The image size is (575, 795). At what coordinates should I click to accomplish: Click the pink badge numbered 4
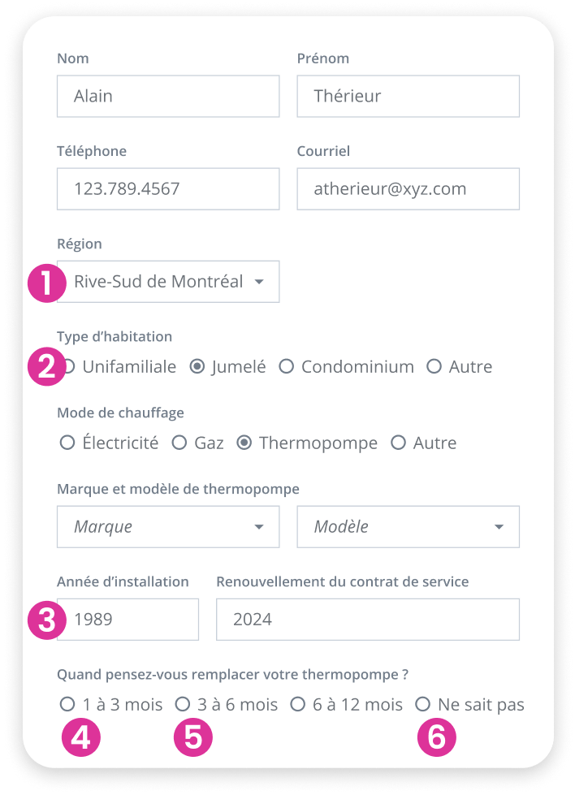tap(81, 739)
